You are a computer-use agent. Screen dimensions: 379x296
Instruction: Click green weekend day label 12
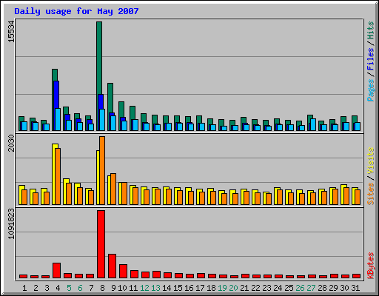click(144, 288)
